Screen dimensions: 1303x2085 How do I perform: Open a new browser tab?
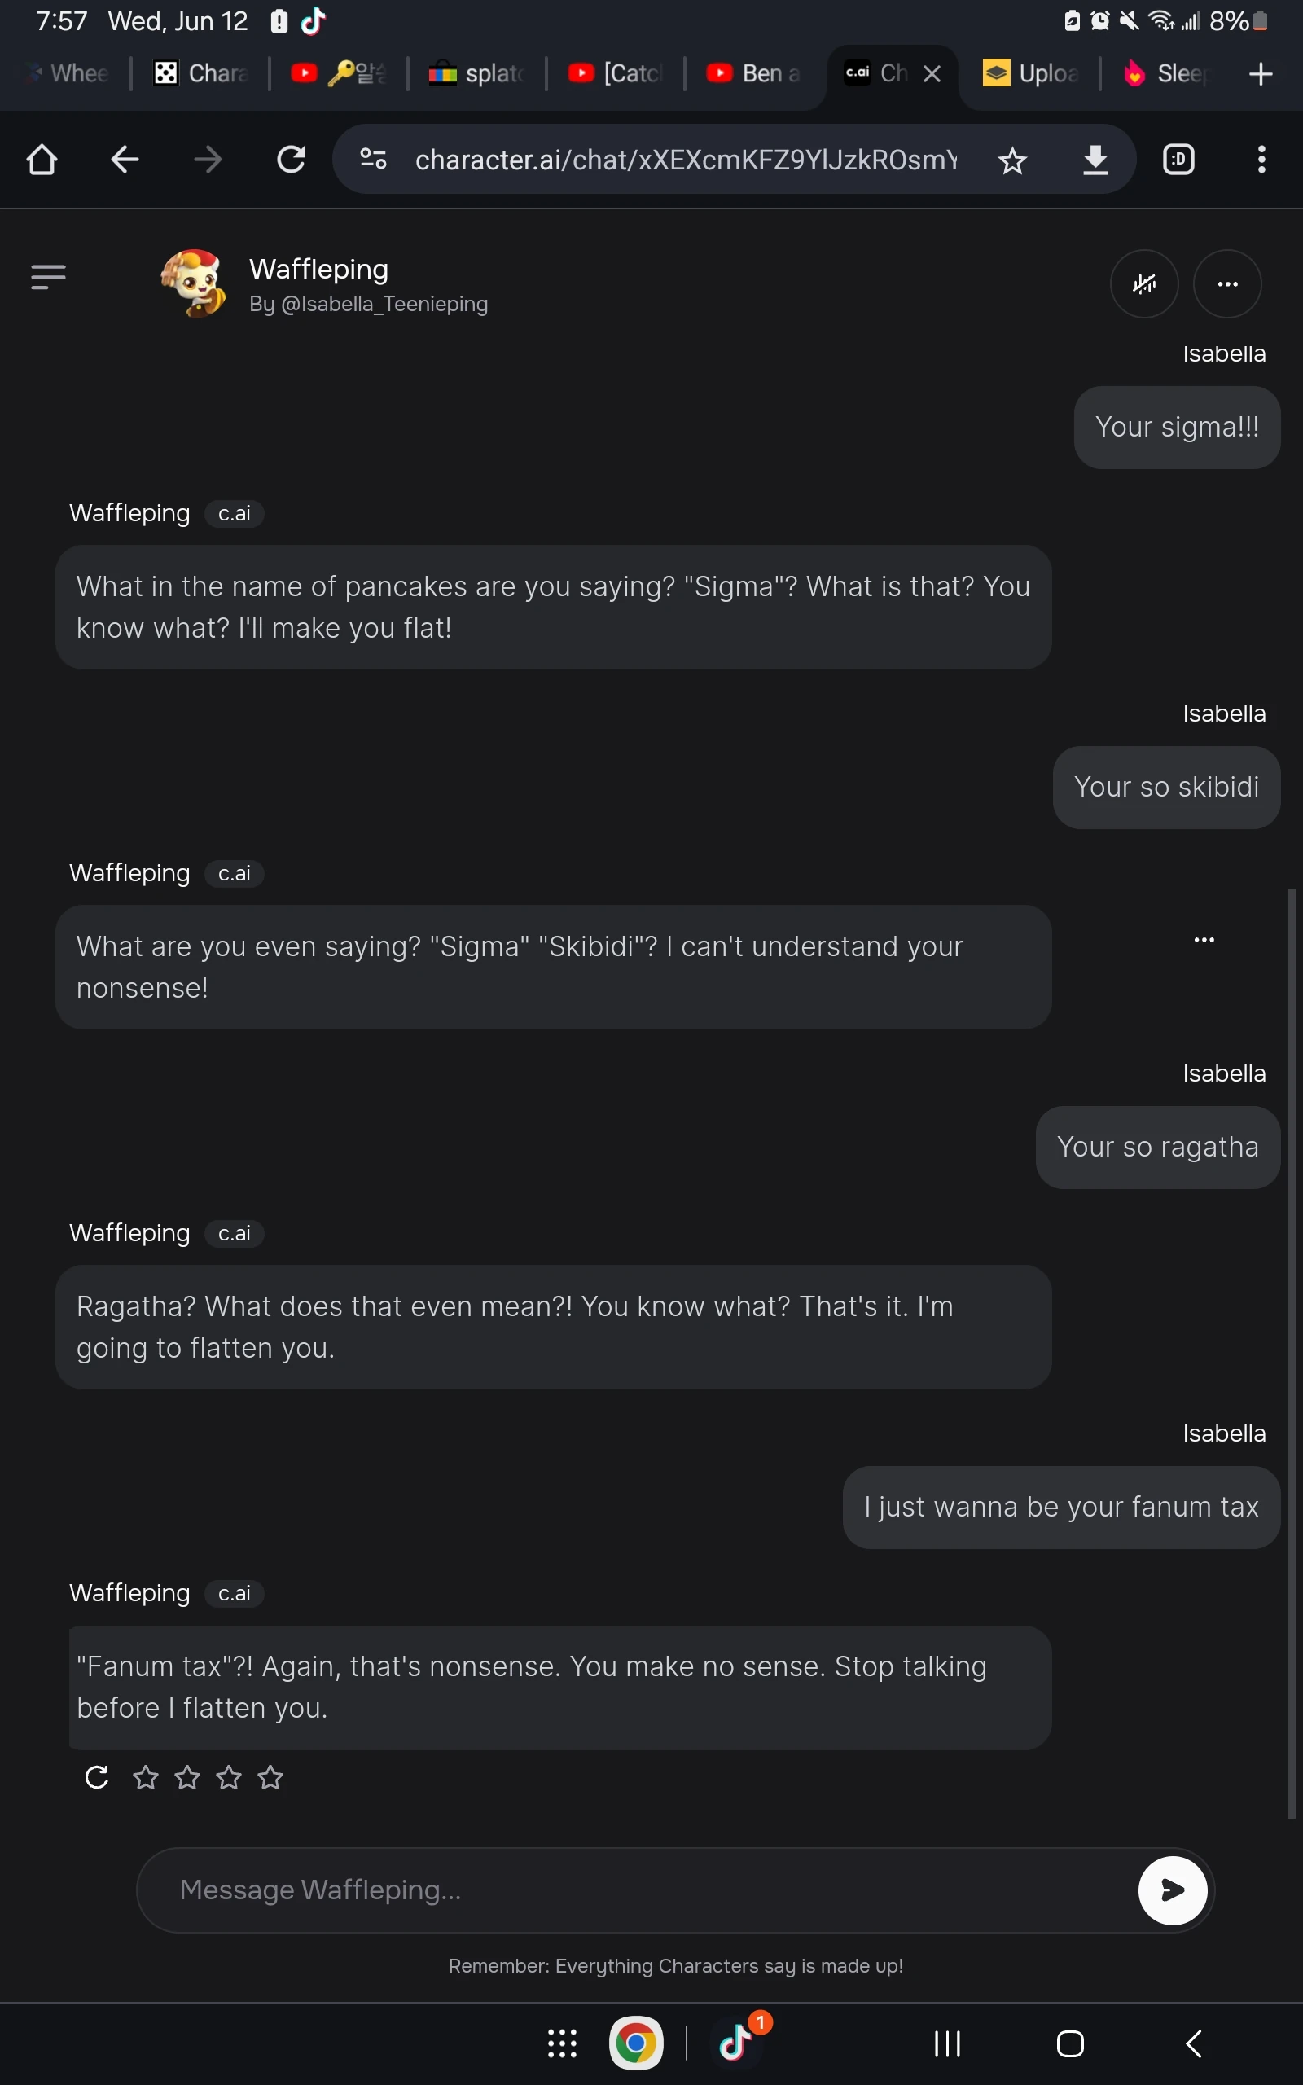(1260, 73)
